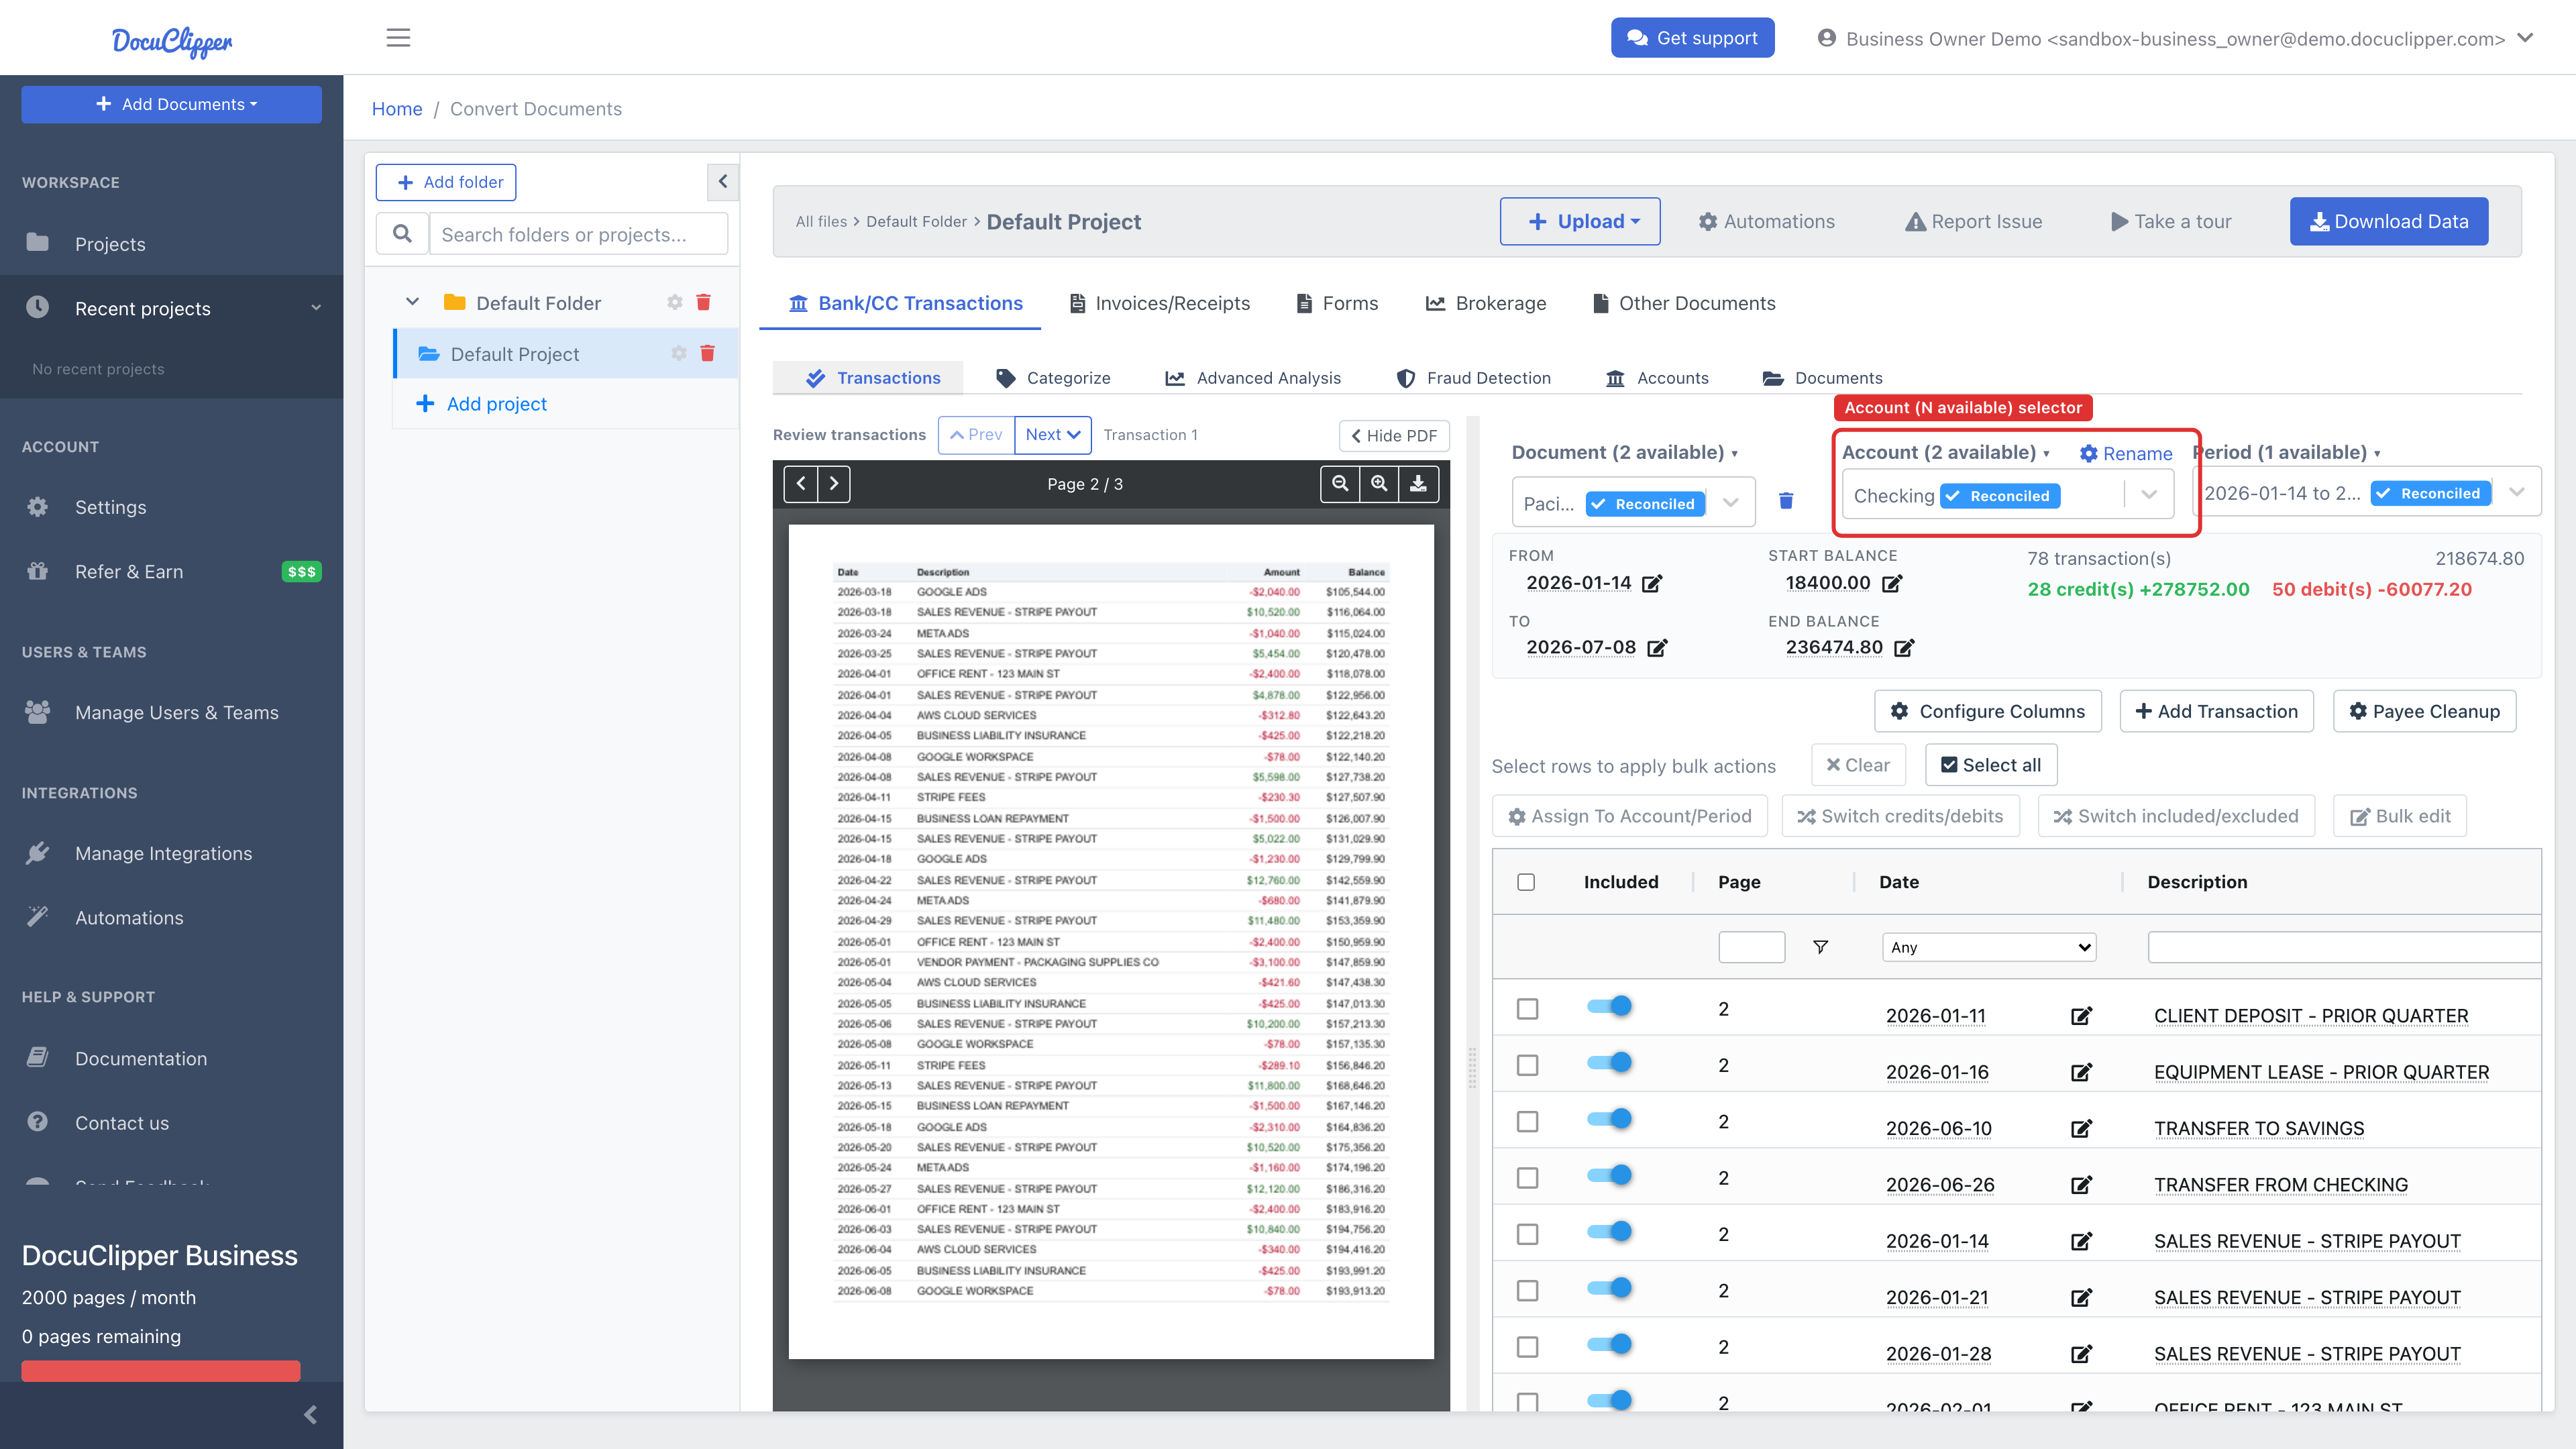The width and height of the screenshot is (2576, 1449).
Task: Zoom in the PDF viewer
Action: click(1379, 484)
